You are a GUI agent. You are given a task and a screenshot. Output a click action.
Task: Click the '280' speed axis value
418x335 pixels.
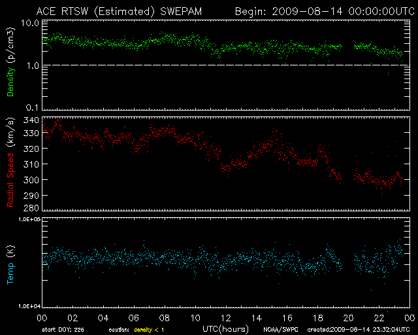coord(31,207)
